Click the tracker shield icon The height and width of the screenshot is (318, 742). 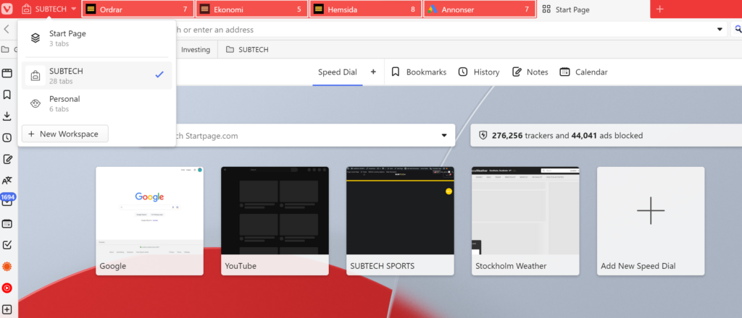483,135
